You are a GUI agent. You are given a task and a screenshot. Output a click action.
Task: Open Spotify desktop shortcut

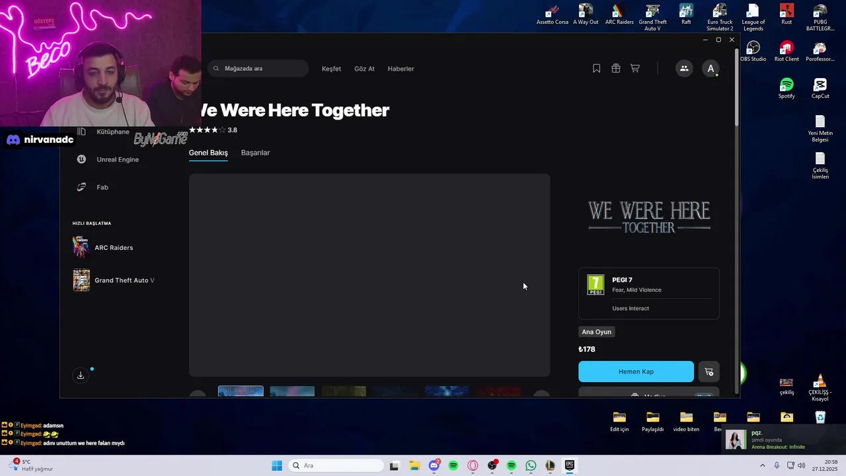[787, 89]
